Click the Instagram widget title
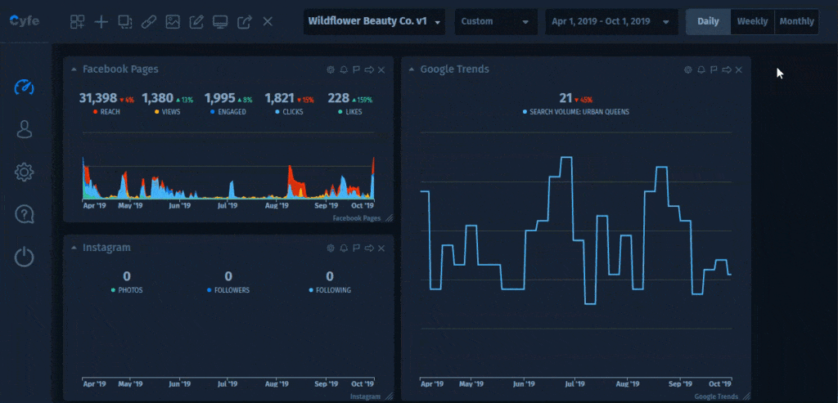Screen dimensions: 838x403 (106, 248)
